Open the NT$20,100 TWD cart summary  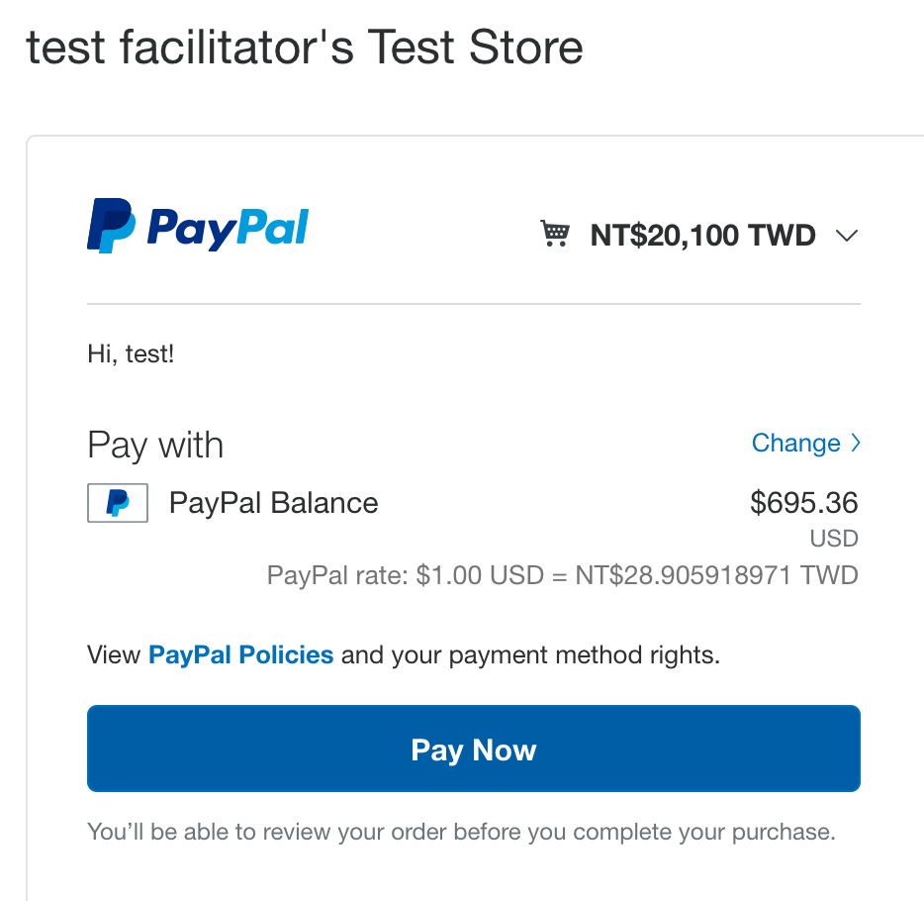point(703,236)
